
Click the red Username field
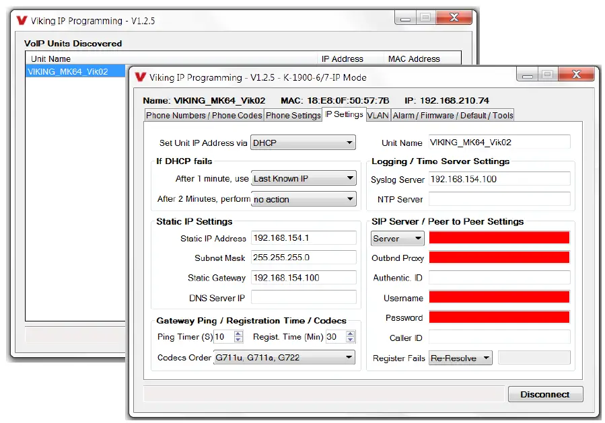pyautogui.click(x=499, y=297)
